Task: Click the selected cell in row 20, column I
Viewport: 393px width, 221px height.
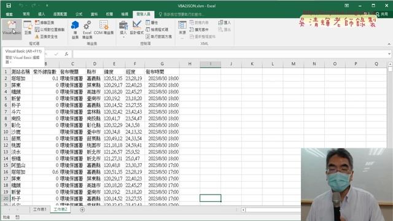Action: tap(210, 198)
